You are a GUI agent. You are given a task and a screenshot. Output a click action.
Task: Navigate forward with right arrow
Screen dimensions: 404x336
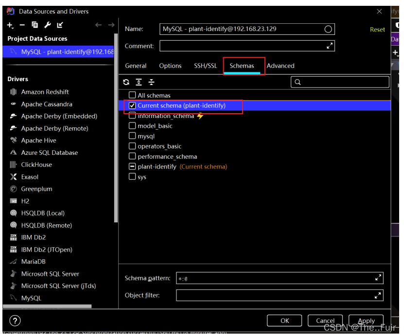pos(111,25)
